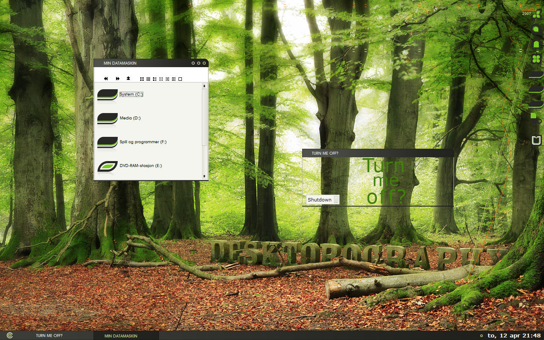Open the DVD-RAM-stasjon (E:) disc icon
Screen dimensions: 544x340
click(108, 166)
